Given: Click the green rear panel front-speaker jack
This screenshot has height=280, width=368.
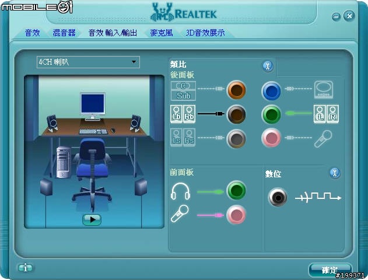Looking at the screenshot, I should 271,114.
